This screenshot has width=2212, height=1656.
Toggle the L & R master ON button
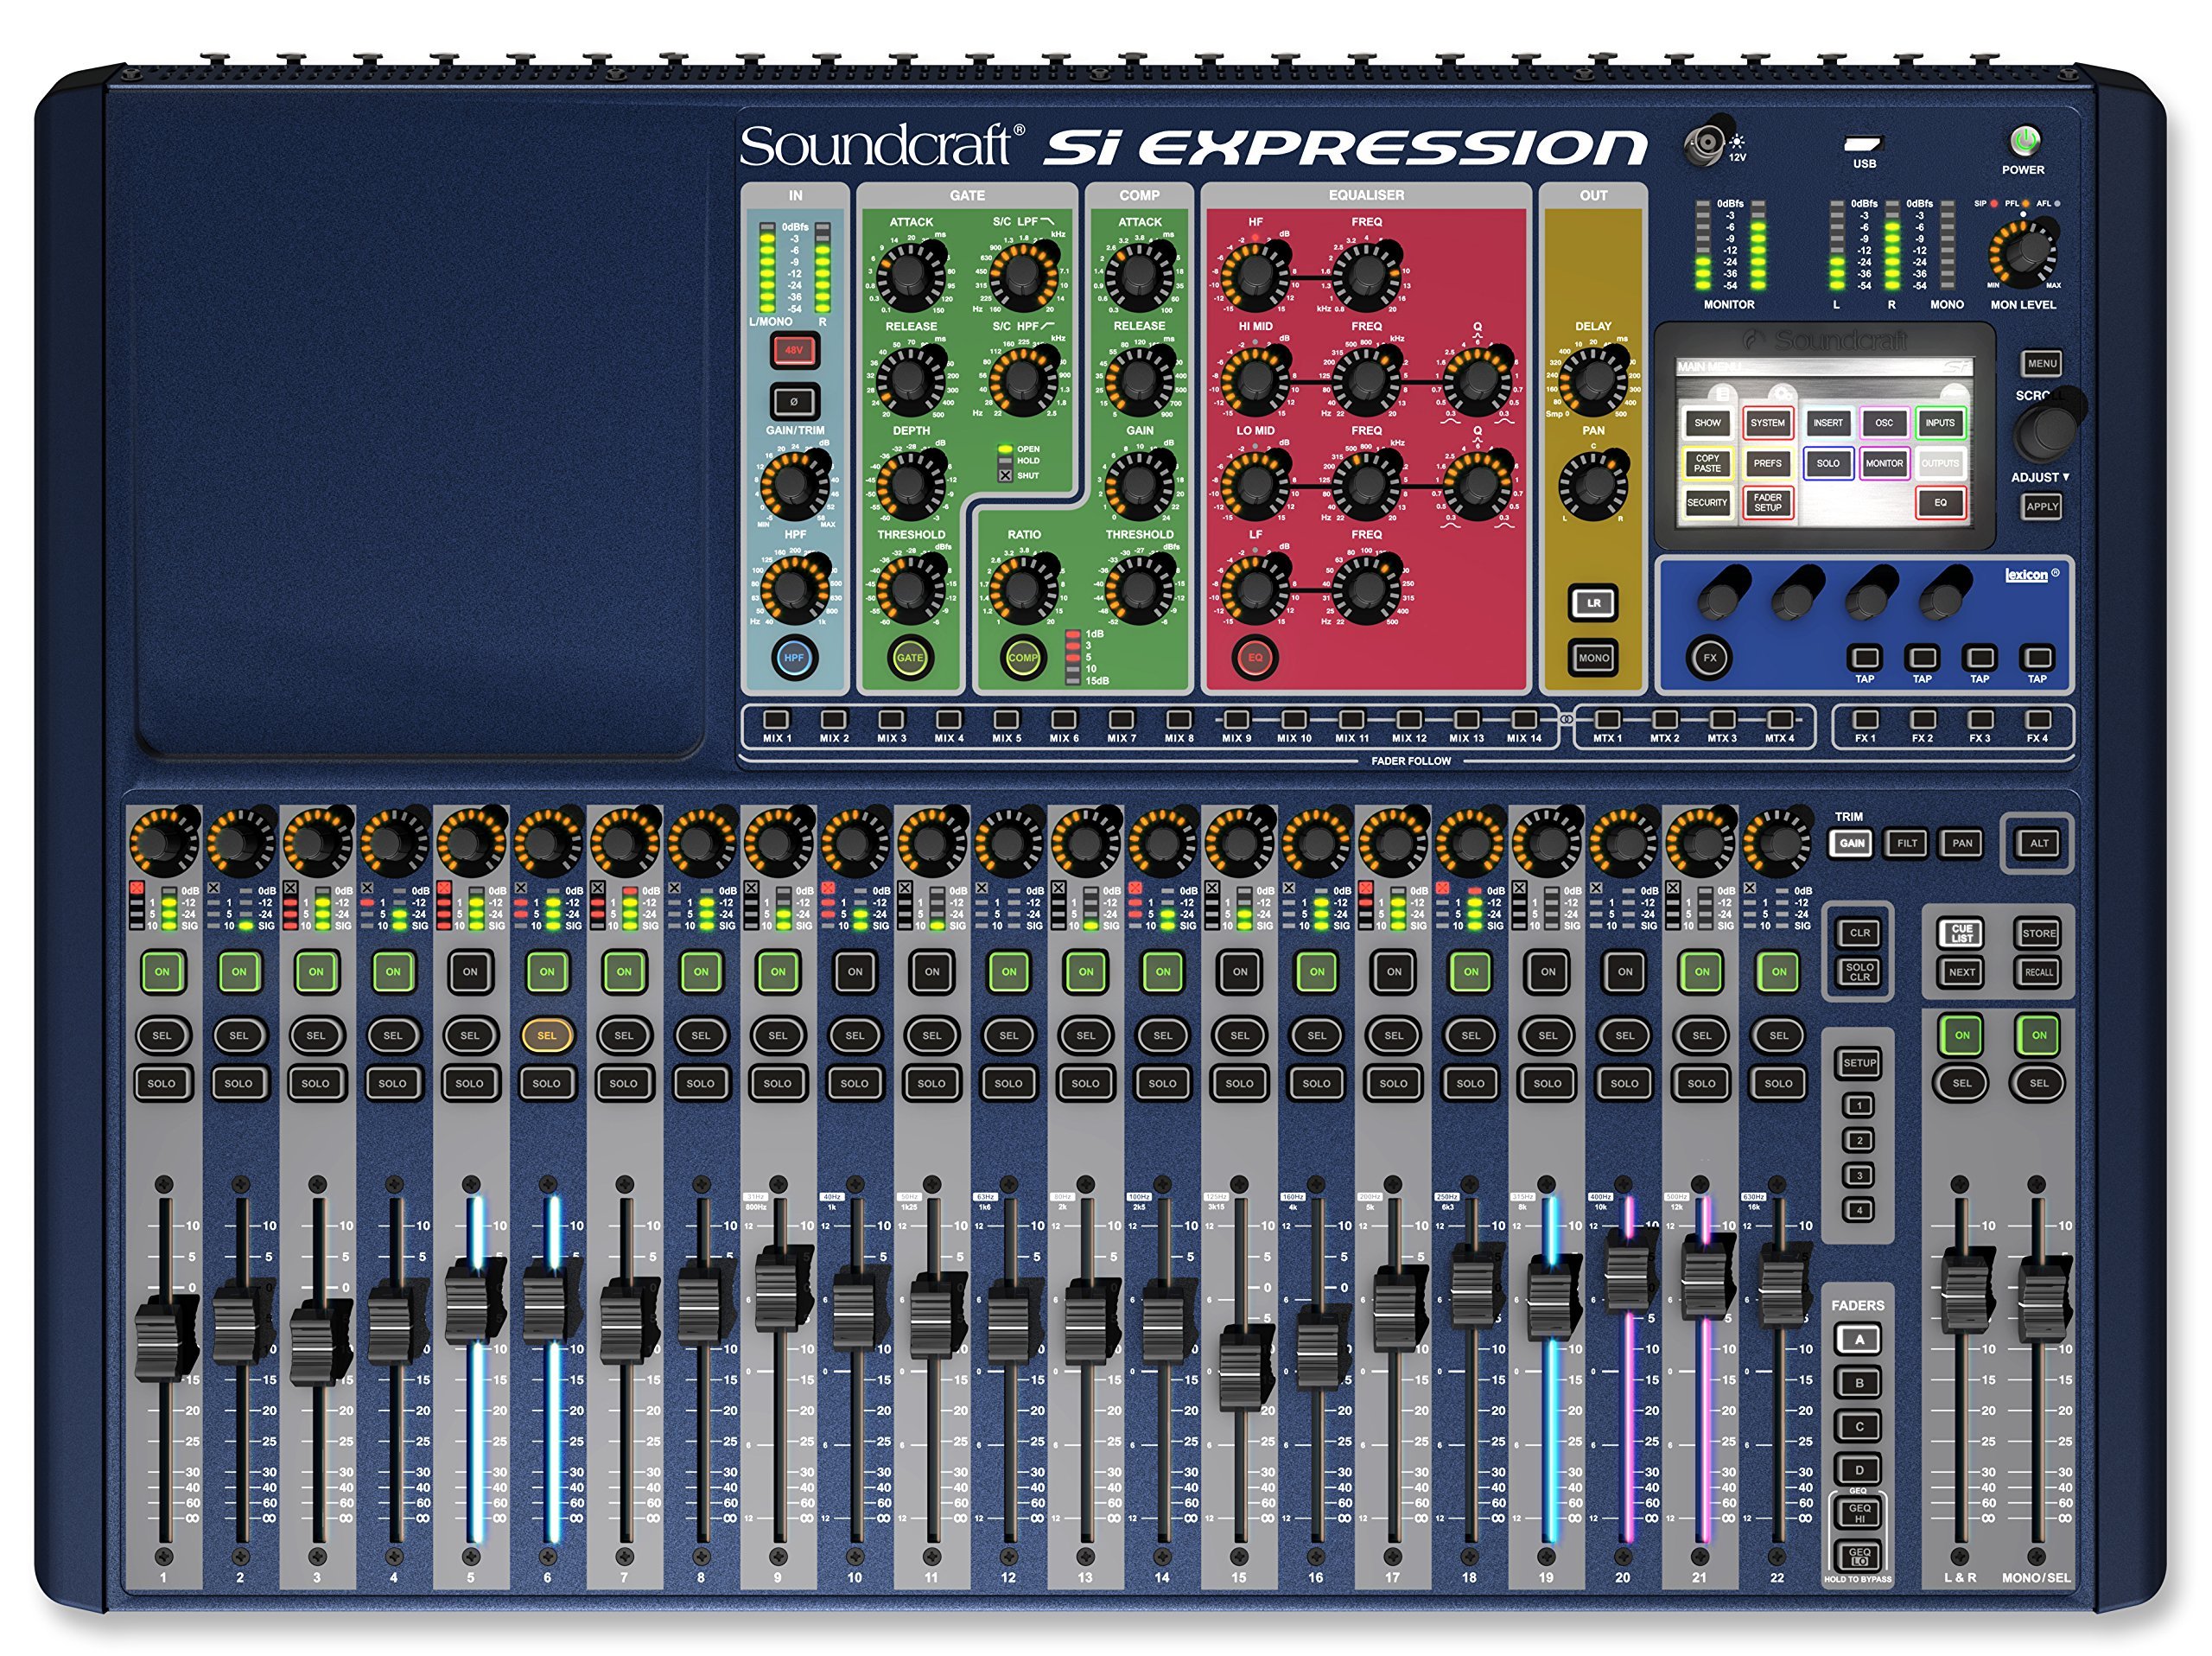[x=1962, y=1035]
